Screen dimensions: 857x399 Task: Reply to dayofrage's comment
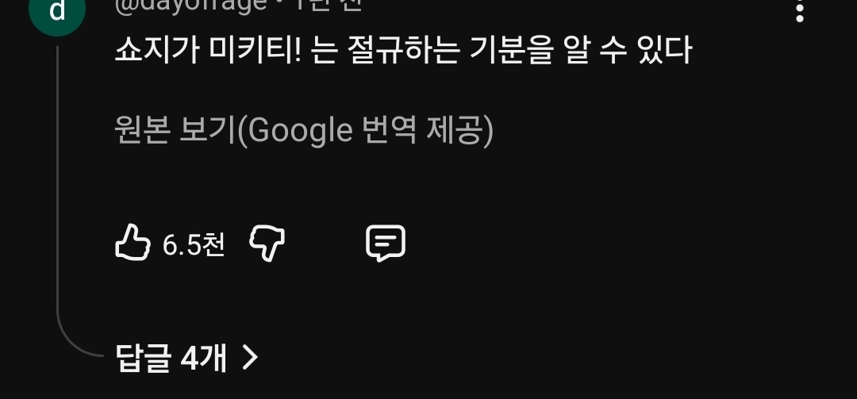click(x=386, y=243)
